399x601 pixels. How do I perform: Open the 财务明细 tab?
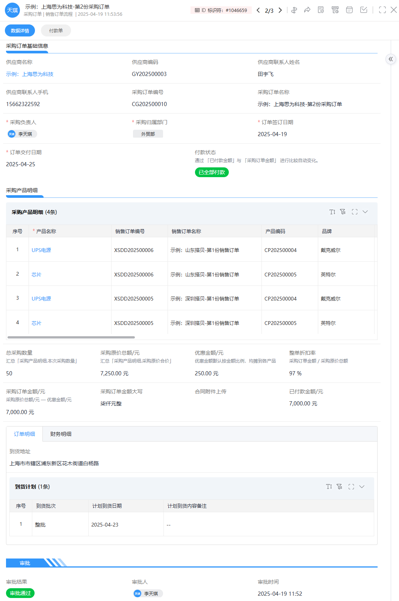(x=61, y=434)
